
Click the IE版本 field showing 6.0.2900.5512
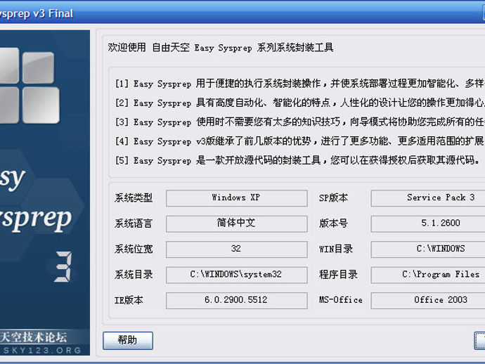pyautogui.click(x=237, y=300)
